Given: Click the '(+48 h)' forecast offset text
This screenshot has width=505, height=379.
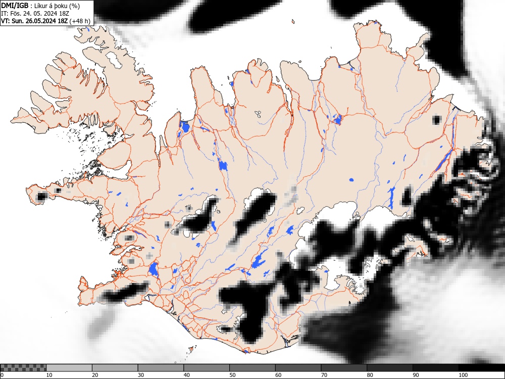Looking at the screenshot, I should pyautogui.click(x=80, y=21).
